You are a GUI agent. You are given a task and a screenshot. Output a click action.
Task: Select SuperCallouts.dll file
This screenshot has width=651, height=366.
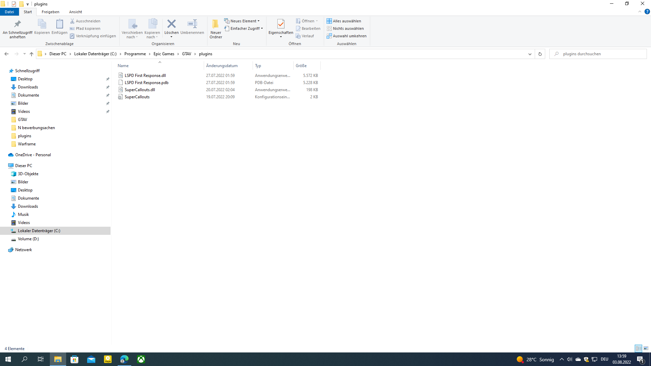coord(140,90)
